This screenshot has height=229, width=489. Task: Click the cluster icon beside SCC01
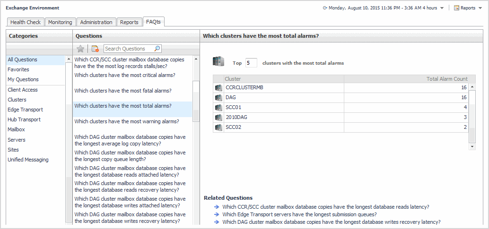point(218,108)
